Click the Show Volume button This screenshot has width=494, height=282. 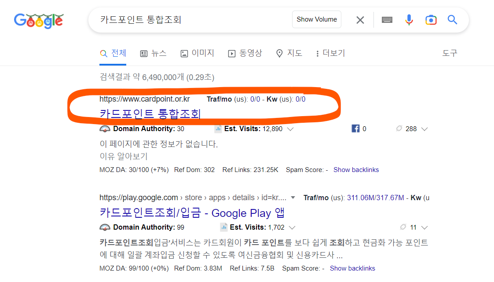pyautogui.click(x=316, y=19)
